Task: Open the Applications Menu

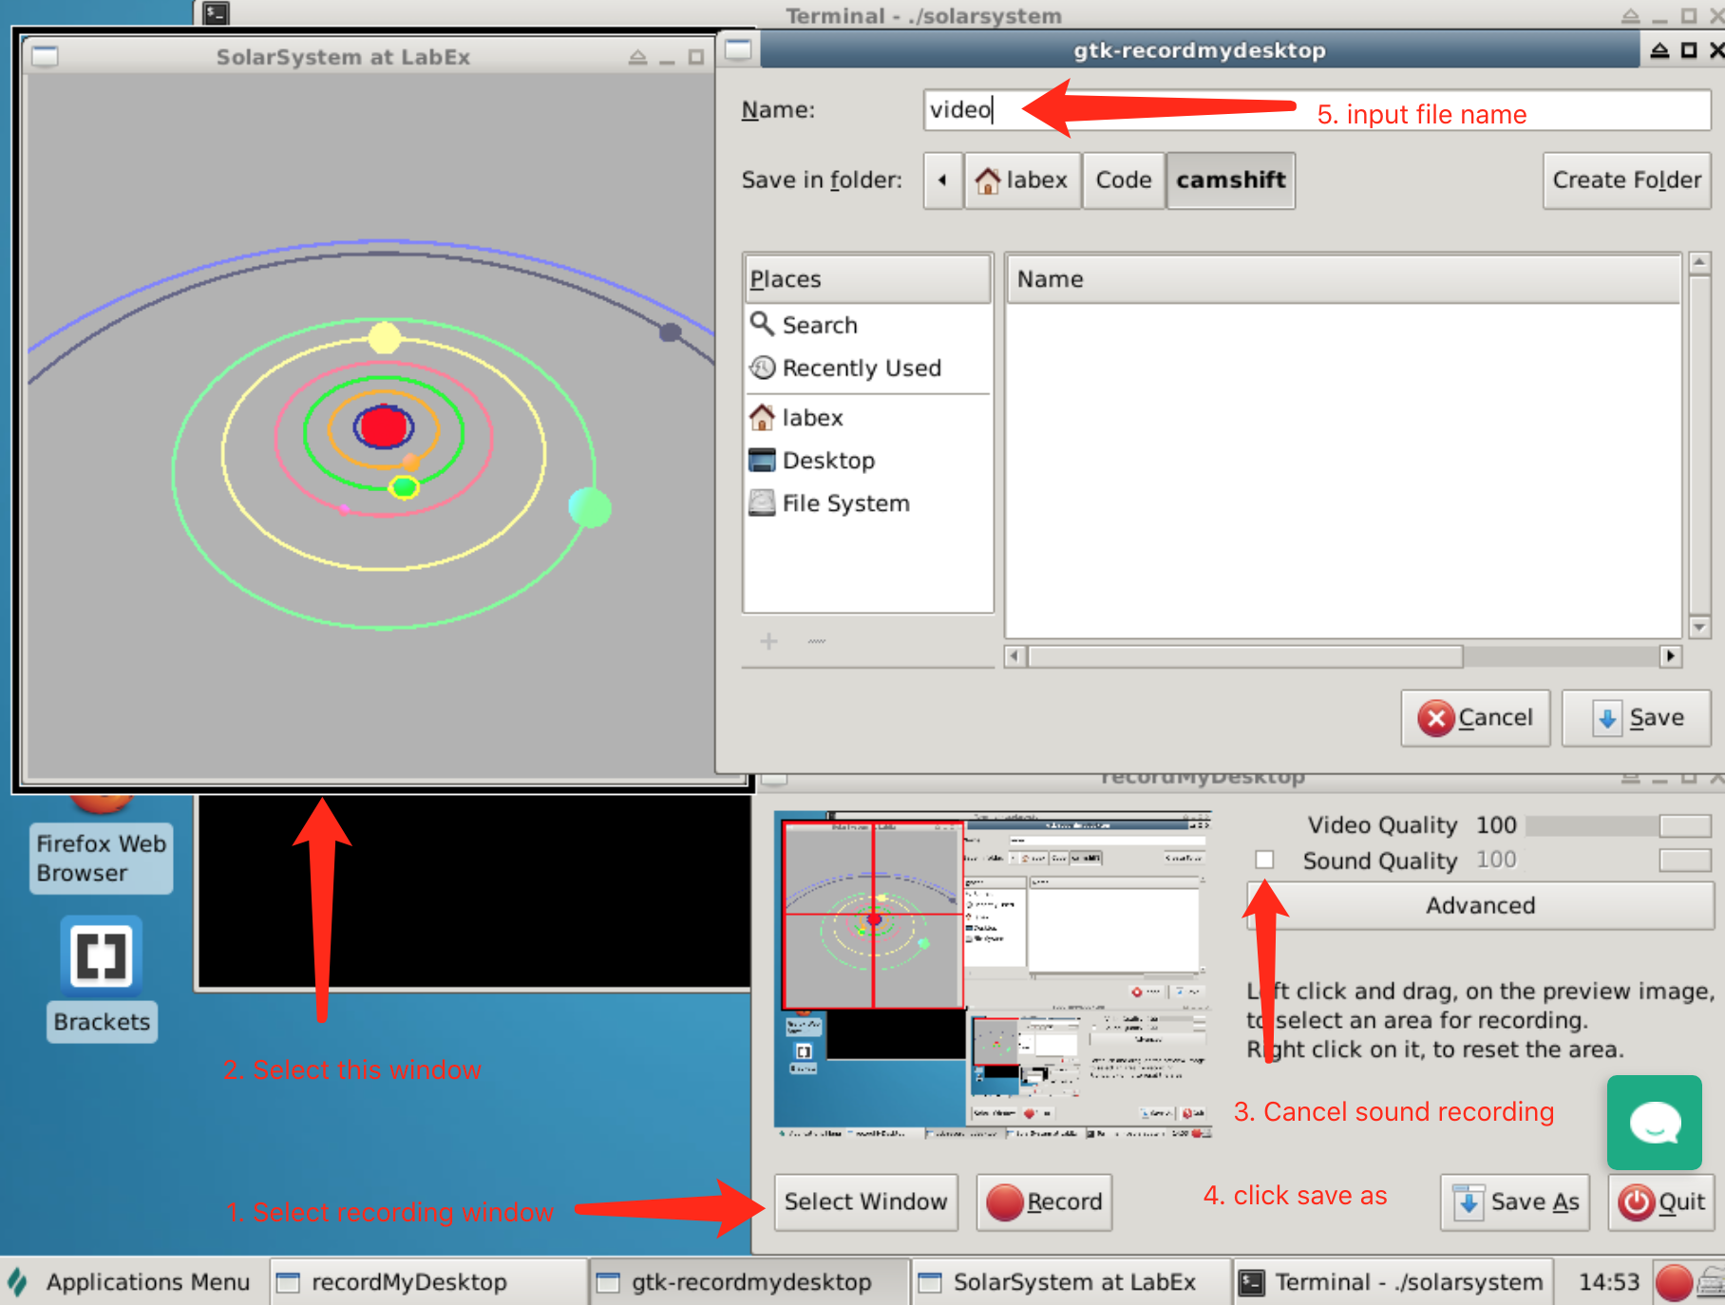Action: [133, 1282]
